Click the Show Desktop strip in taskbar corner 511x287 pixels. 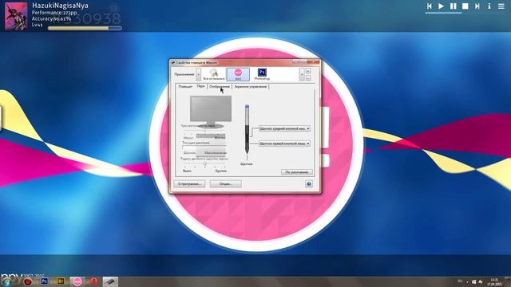pos(508,281)
